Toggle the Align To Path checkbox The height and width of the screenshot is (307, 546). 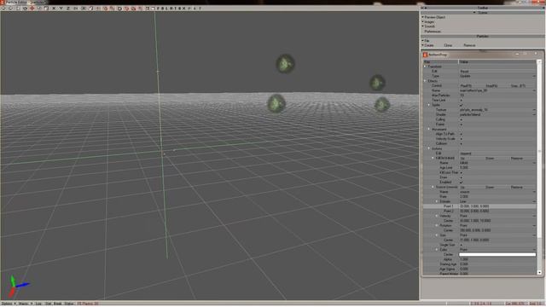[461, 134]
